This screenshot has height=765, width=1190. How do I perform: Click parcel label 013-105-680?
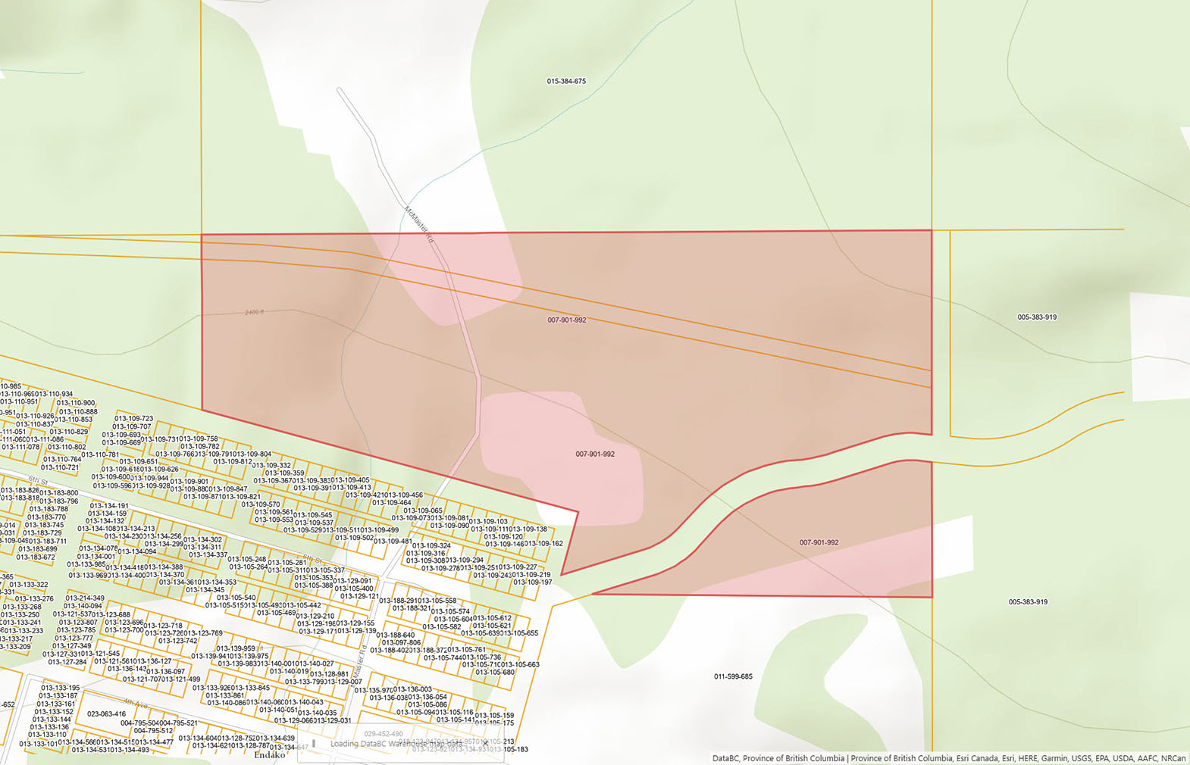(x=495, y=672)
